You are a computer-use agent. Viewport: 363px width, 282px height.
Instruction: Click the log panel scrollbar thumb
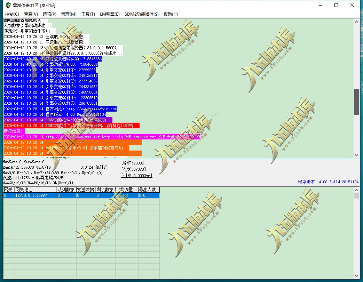[356, 102]
